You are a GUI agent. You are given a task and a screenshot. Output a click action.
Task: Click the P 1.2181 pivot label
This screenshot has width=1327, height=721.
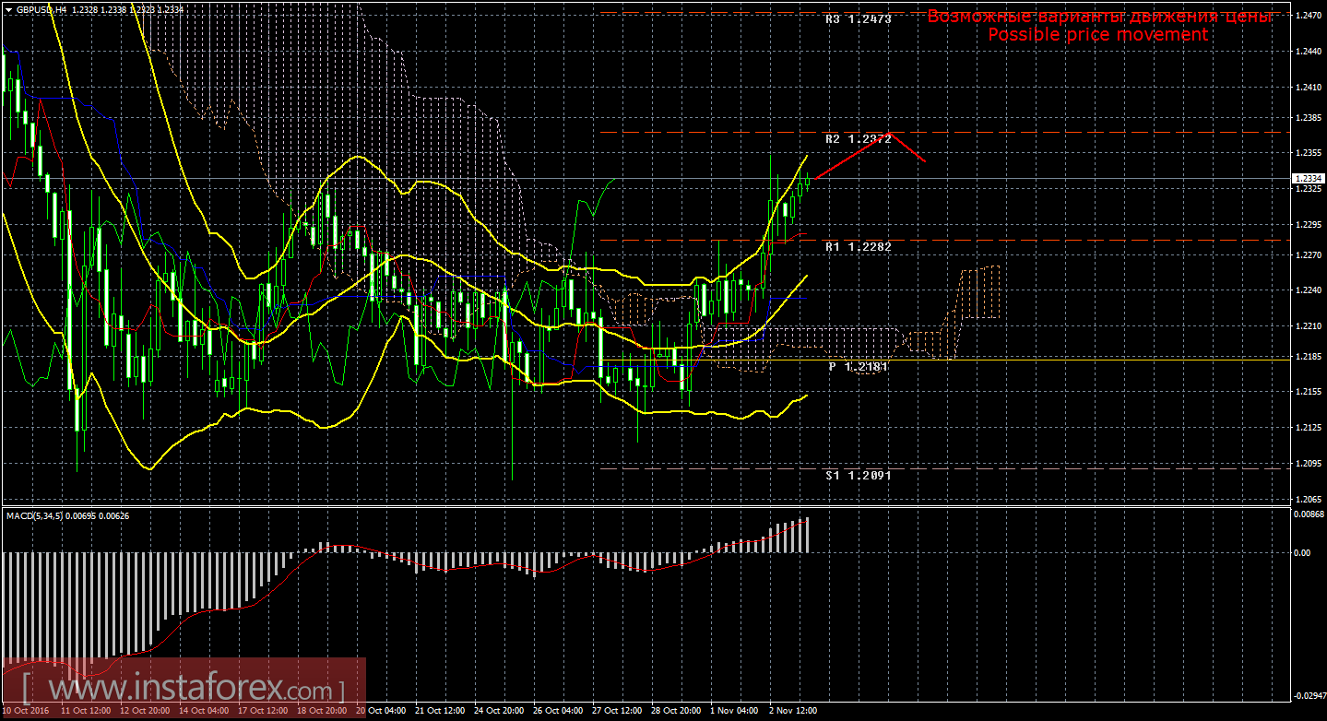[x=858, y=367]
